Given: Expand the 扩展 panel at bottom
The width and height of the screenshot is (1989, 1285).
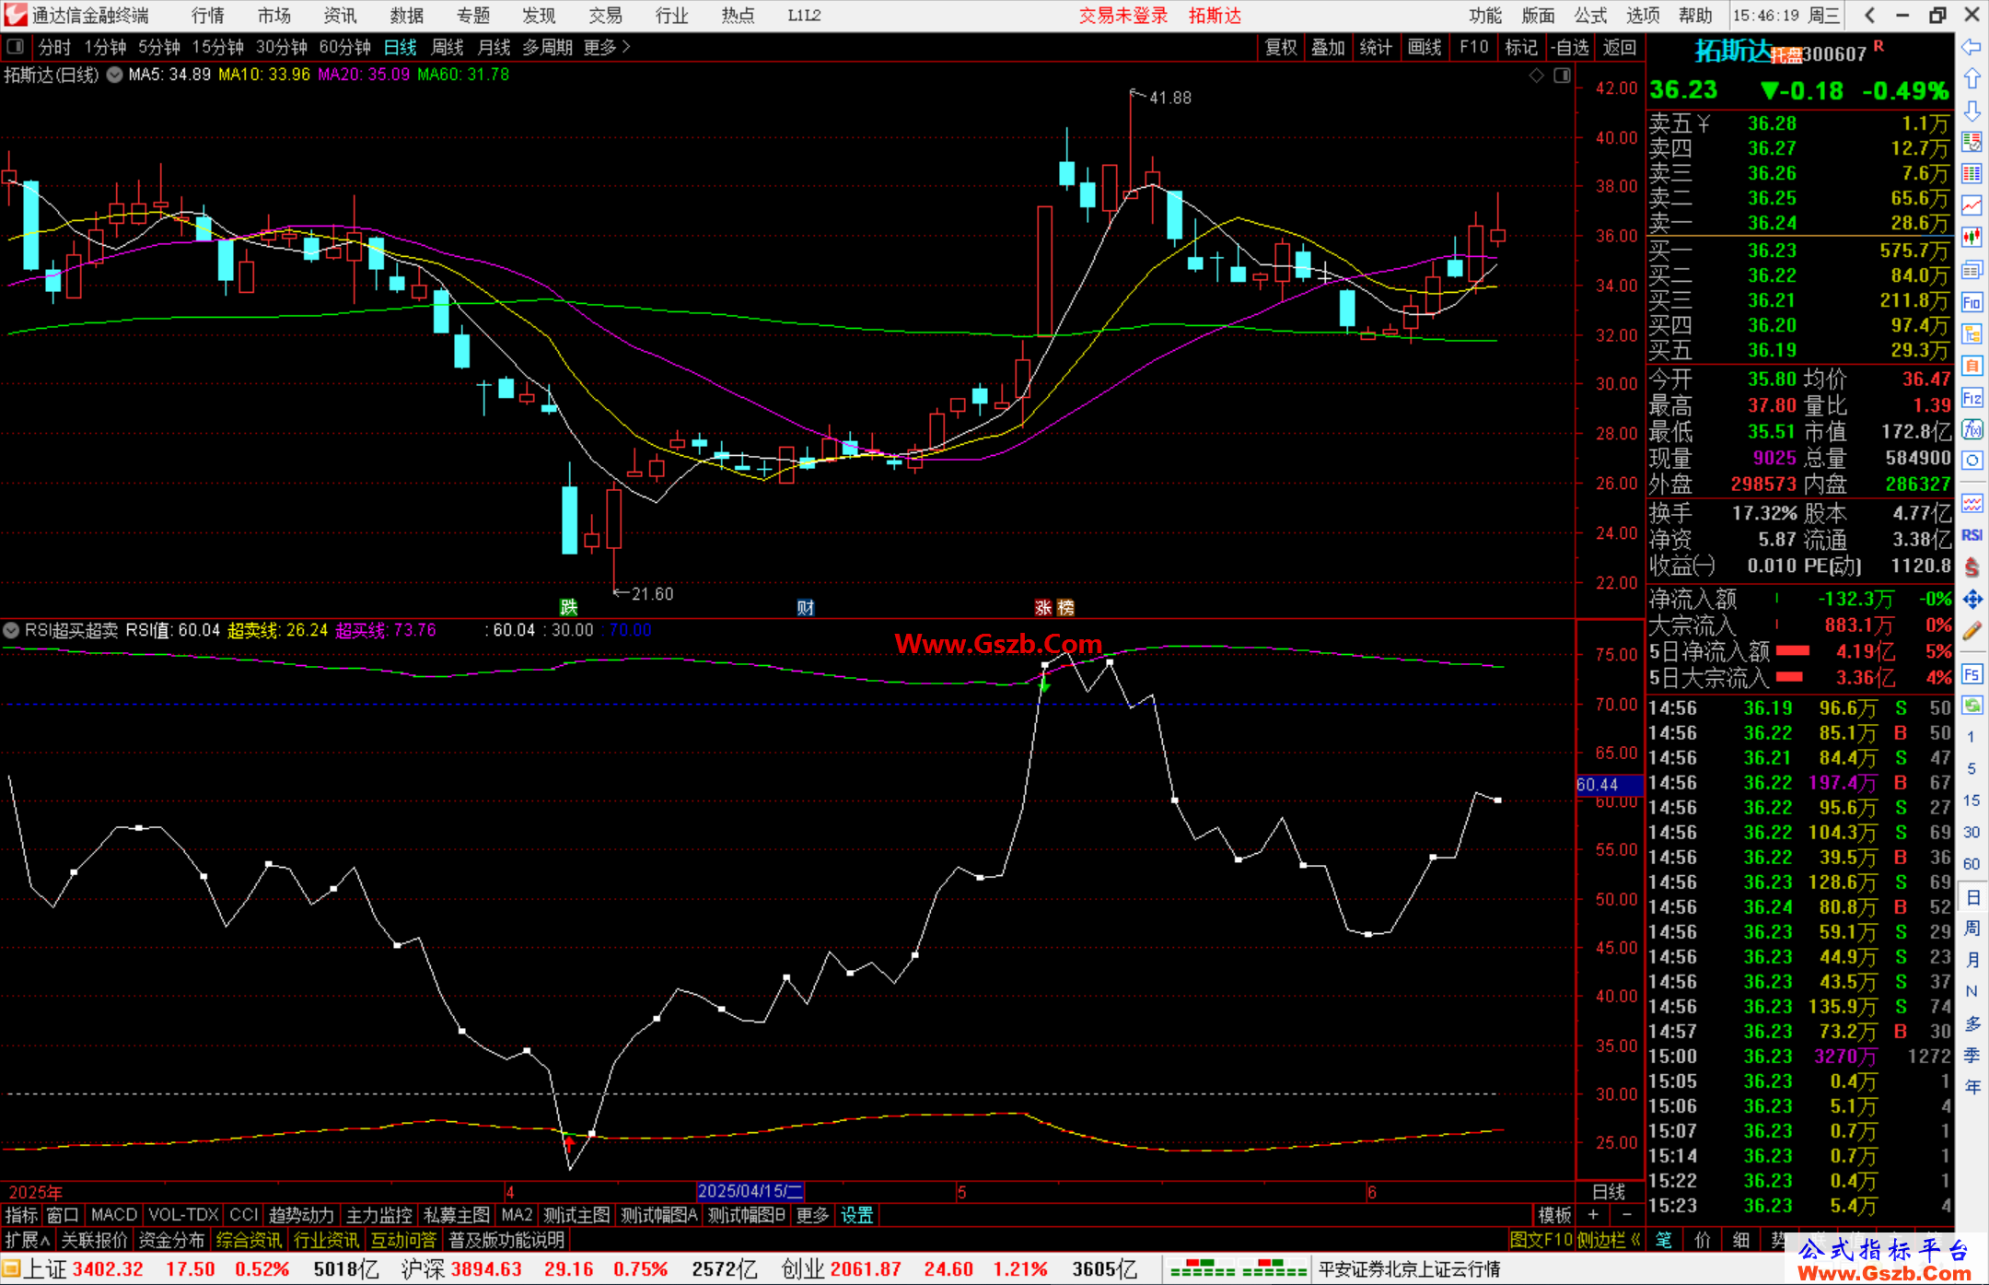Looking at the screenshot, I should pos(28,1240).
